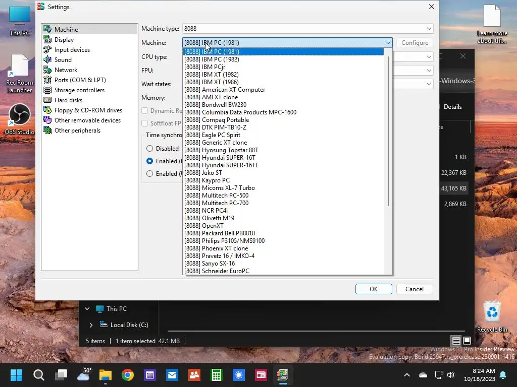The height and width of the screenshot is (387, 517).
Task: Click the Configure machine button
Action: (415, 42)
